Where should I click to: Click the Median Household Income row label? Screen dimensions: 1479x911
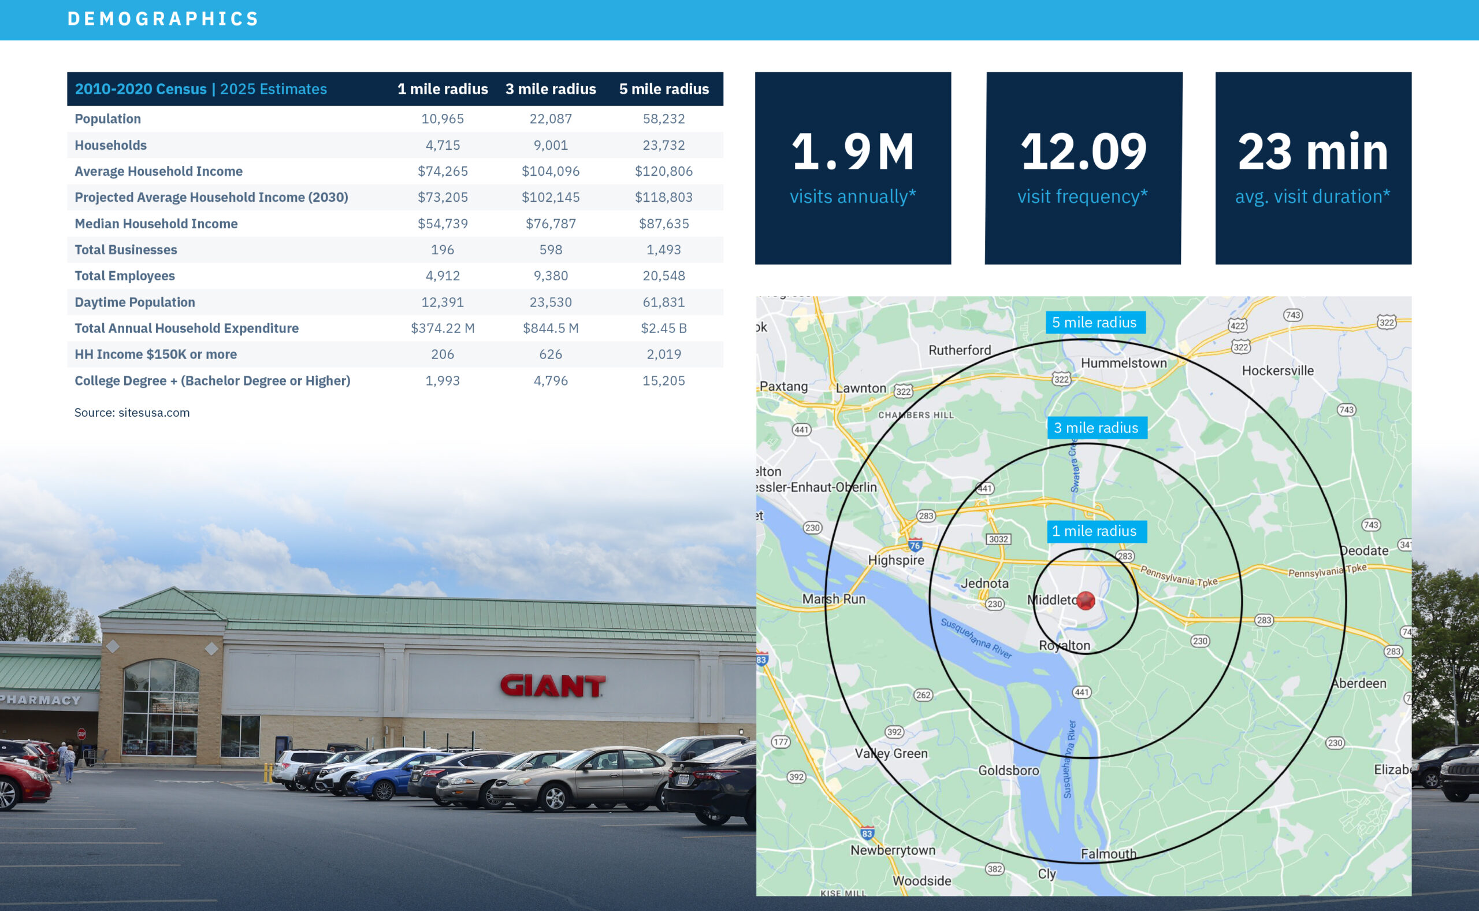(156, 224)
